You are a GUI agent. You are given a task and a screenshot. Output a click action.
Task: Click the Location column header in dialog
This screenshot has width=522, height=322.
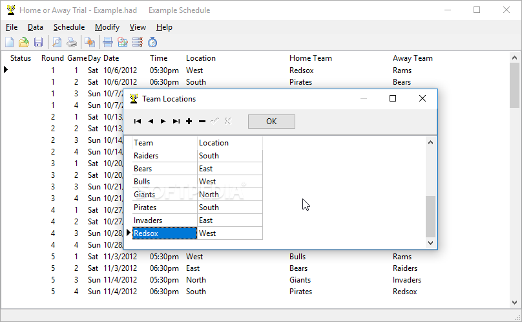point(230,143)
